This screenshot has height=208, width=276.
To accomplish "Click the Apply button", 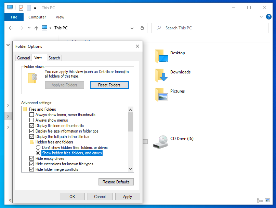I will click(128, 197).
